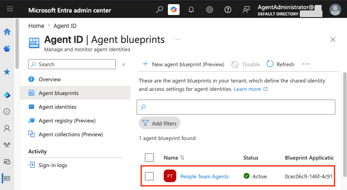Open the feedback icon in header

coord(246,10)
